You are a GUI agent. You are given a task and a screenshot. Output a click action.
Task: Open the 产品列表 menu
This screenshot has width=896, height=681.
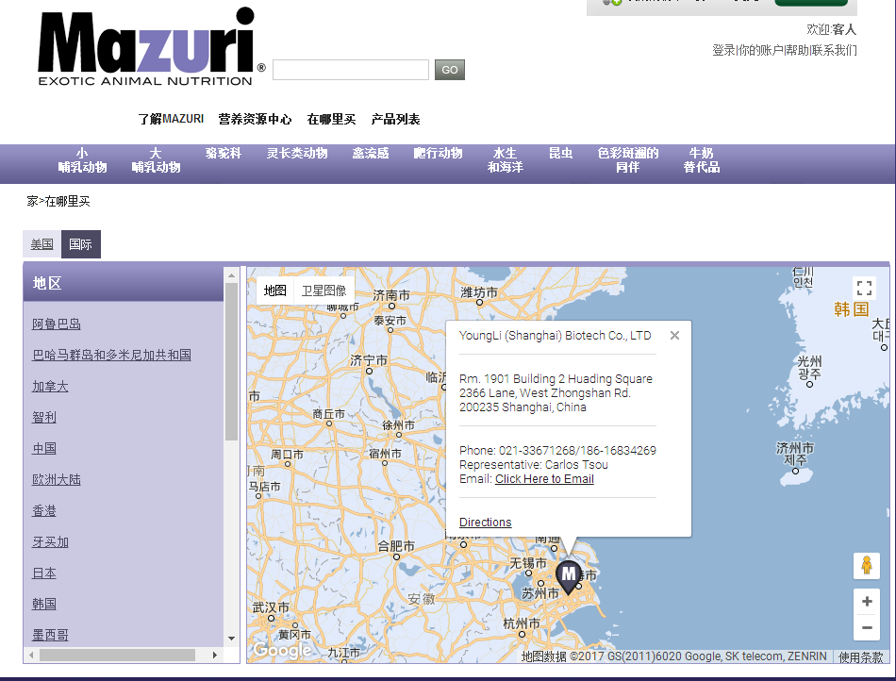[395, 119]
